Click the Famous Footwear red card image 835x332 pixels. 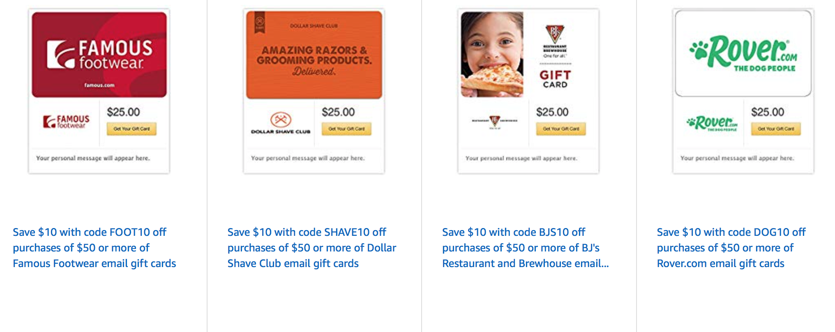pyautogui.click(x=99, y=55)
